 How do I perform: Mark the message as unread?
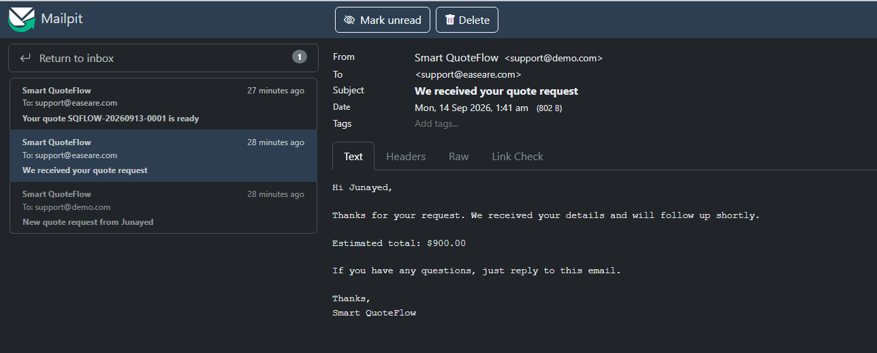pos(383,20)
